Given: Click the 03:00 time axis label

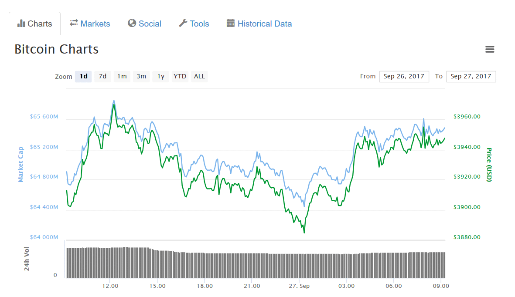Looking at the screenshot, I should click(x=347, y=286).
